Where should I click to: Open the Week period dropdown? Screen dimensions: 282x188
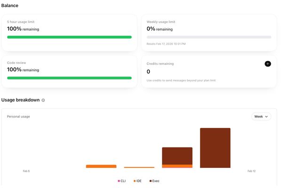pos(261,117)
